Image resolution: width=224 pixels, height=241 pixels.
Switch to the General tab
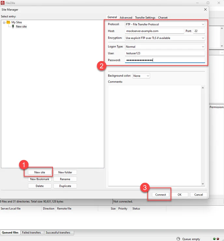point(112,17)
